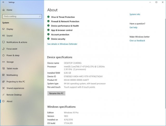
Task: Click Device performance & Health label
Action: point(65,26)
